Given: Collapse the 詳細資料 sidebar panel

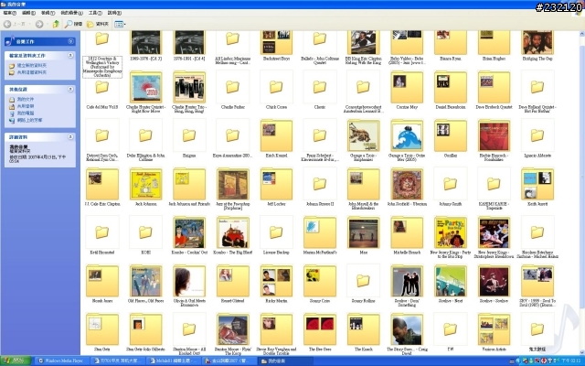Looking at the screenshot, I should pos(70,137).
